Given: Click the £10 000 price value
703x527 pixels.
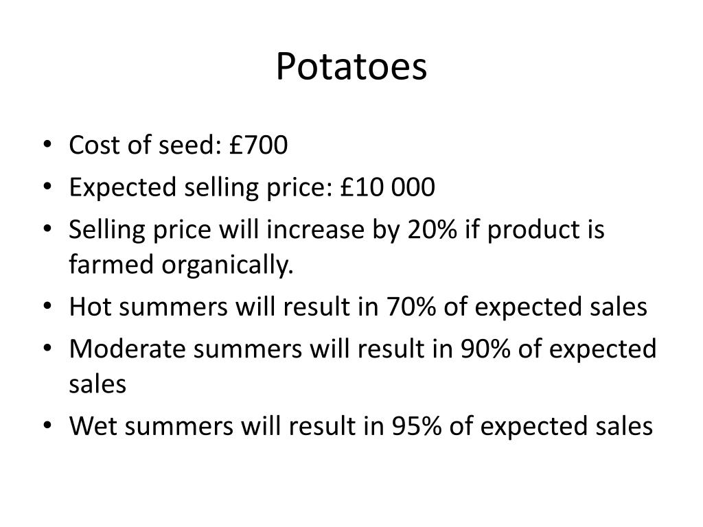Looking at the screenshot, I should coord(387,187).
